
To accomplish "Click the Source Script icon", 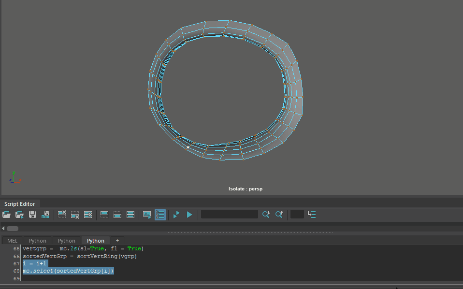I will pyautogui.click(x=20, y=214).
